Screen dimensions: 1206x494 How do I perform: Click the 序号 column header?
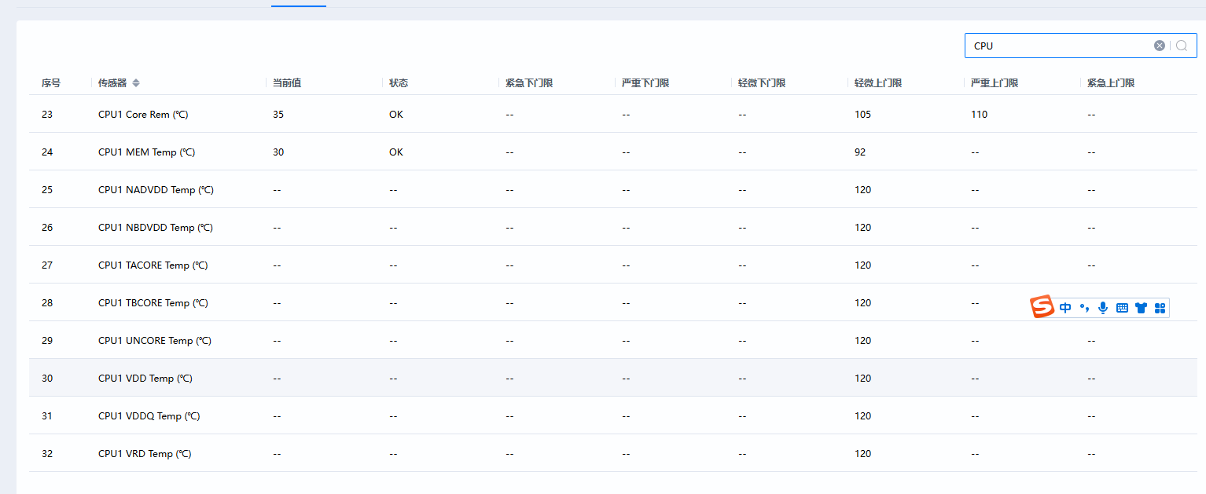tap(51, 83)
